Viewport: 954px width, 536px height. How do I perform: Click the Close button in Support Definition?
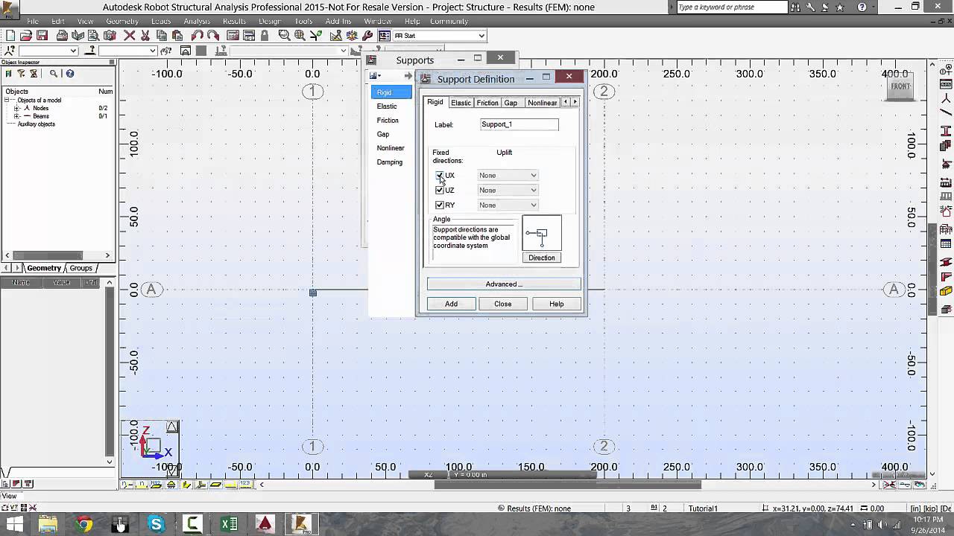point(503,304)
